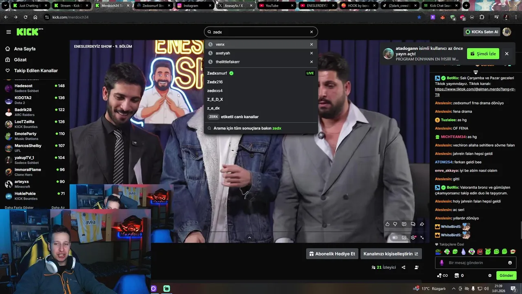Open the z_e_dx search result
The height and width of the screenshot is (294, 522).
(261, 108)
